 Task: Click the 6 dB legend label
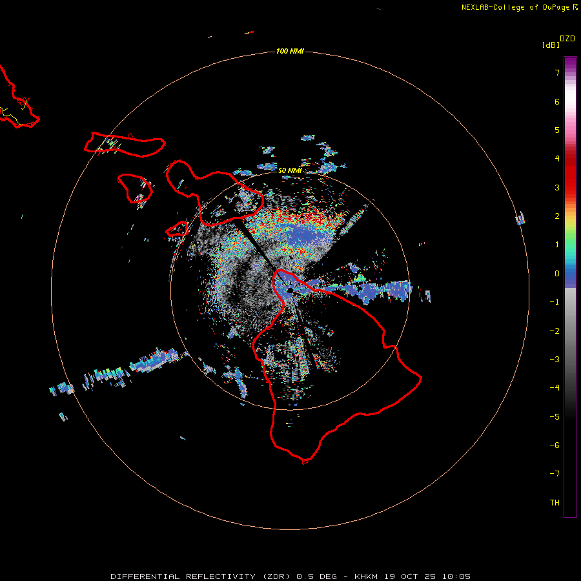point(557,101)
